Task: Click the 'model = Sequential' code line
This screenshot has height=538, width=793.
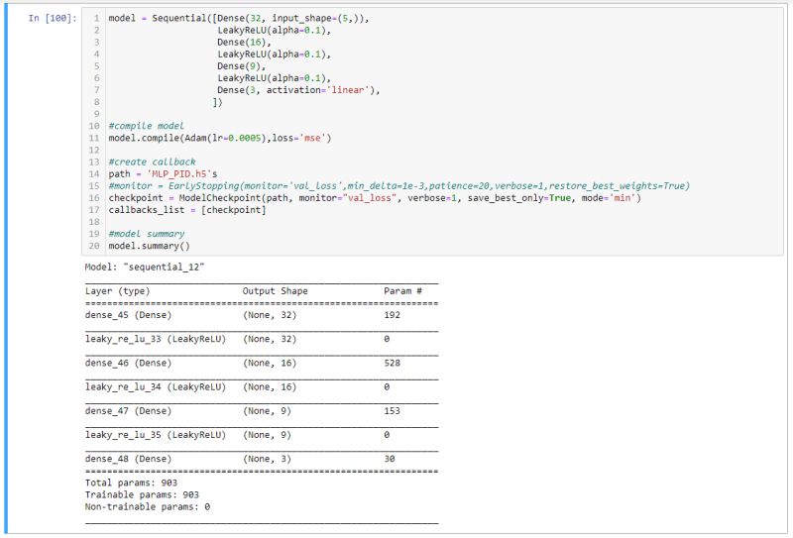Action: pyautogui.click(x=239, y=18)
